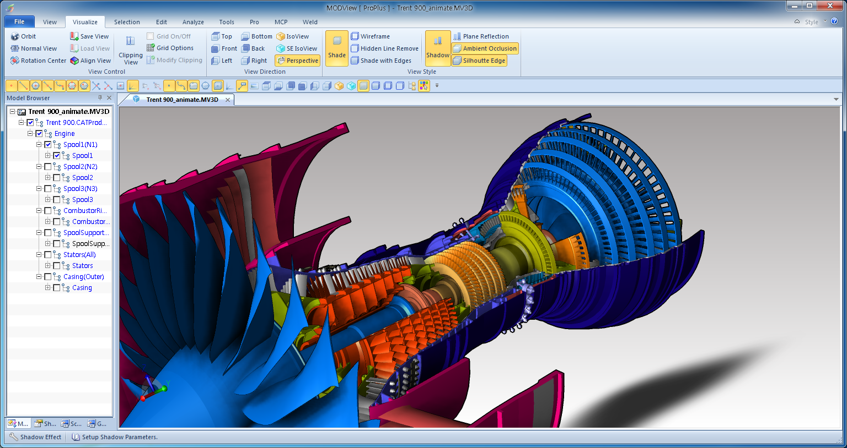Open the document tab list dropdown
847x448 pixels.
[836, 100]
